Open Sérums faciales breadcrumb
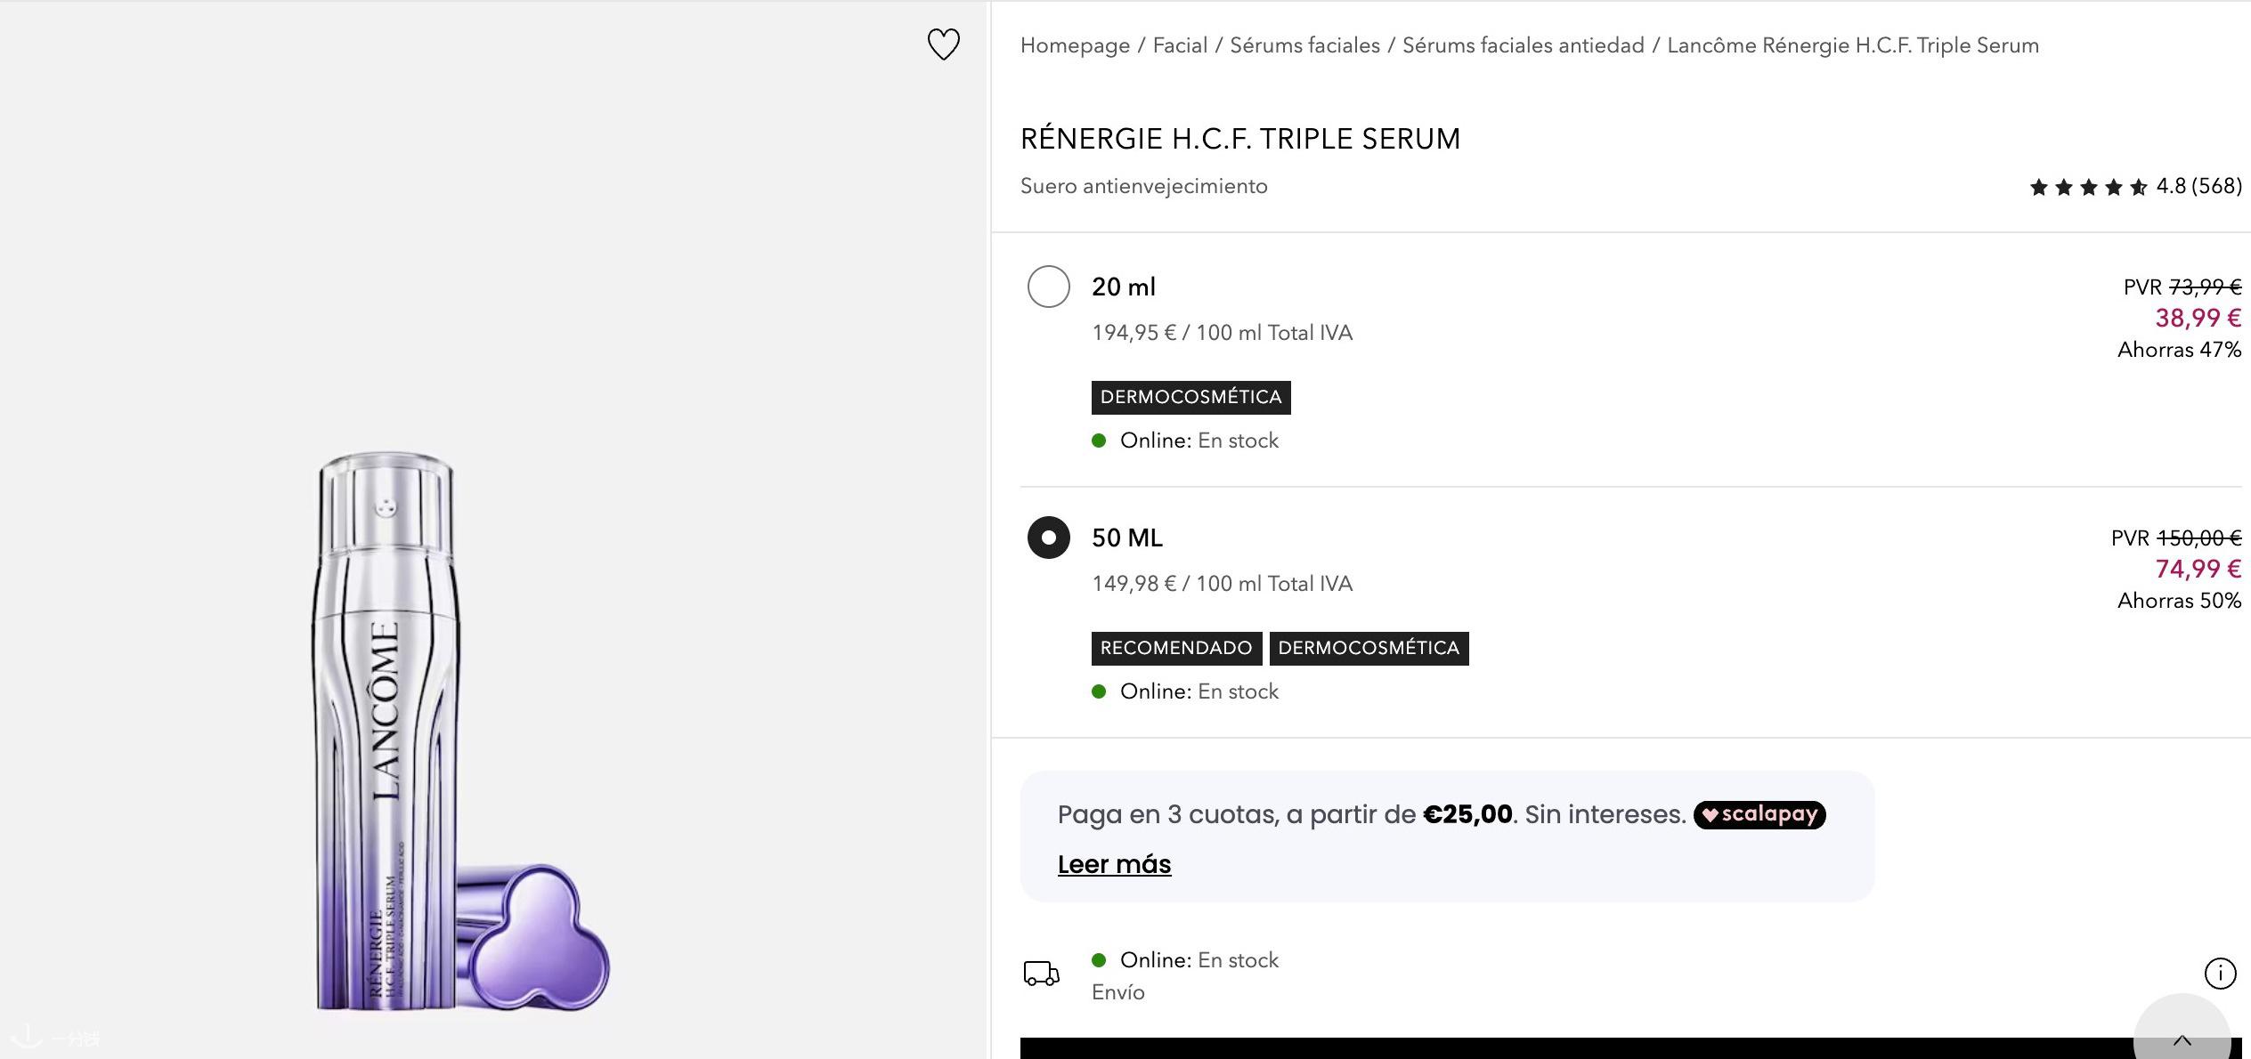This screenshot has height=1059, width=2251. click(1304, 45)
